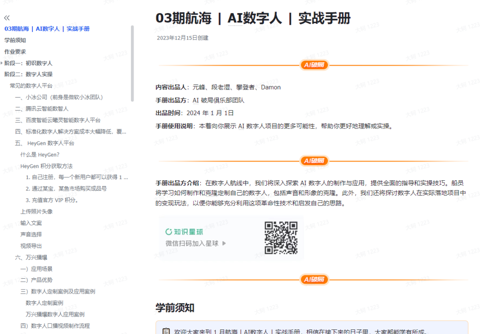Open HeyGen 积分获取方法 outline entry
Image resolution: width=486 pixels, height=334 pixels.
click(x=46, y=166)
